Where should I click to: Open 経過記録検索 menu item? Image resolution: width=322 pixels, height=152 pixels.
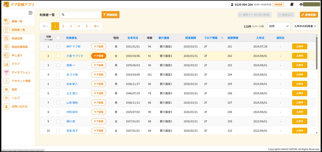[20, 47]
